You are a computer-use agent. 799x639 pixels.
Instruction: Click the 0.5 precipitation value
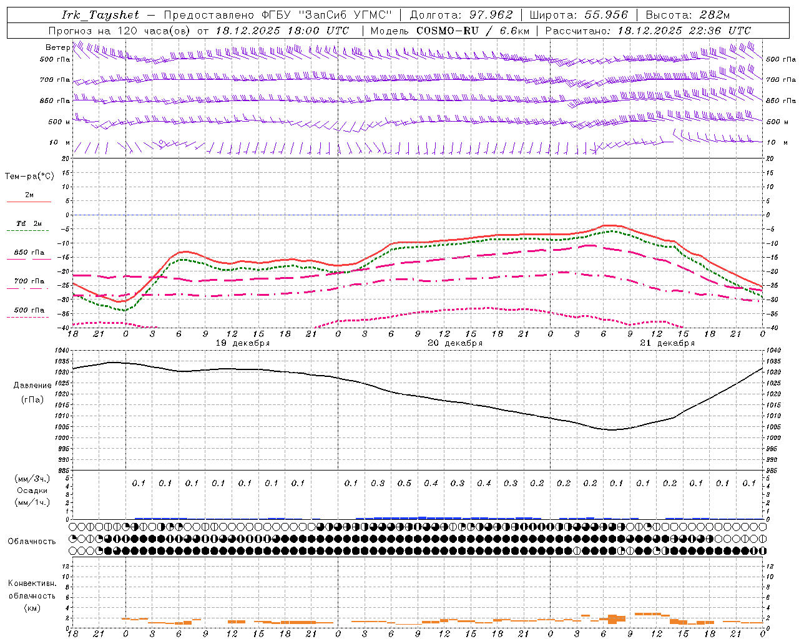coord(404,483)
